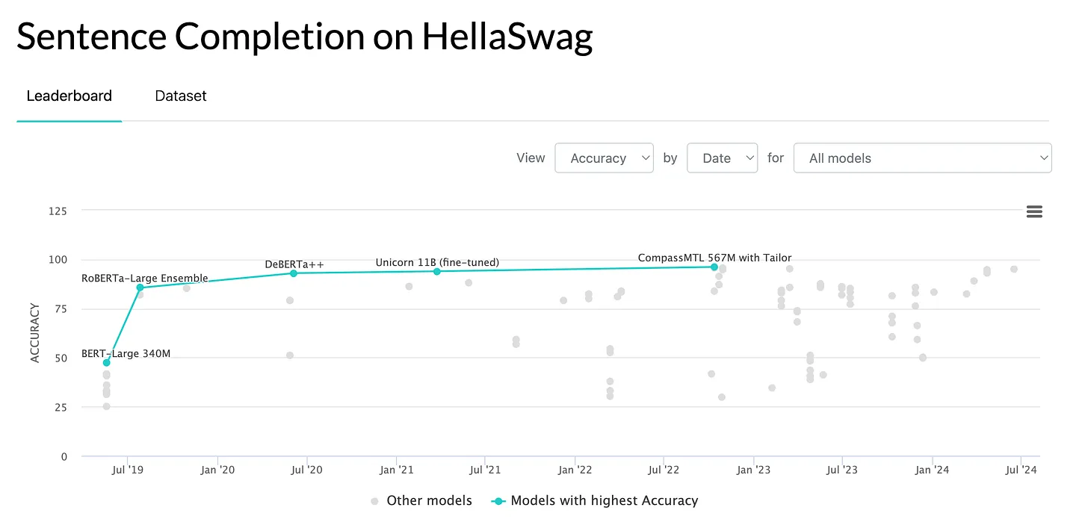This screenshot has width=1088, height=519.
Task: Select the BERT-Large 340M data point
Action: pos(105,361)
